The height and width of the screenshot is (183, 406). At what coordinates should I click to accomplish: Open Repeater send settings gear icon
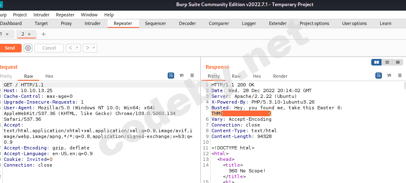28,48
